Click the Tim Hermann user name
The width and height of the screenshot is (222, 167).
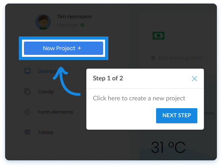click(x=74, y=17)
